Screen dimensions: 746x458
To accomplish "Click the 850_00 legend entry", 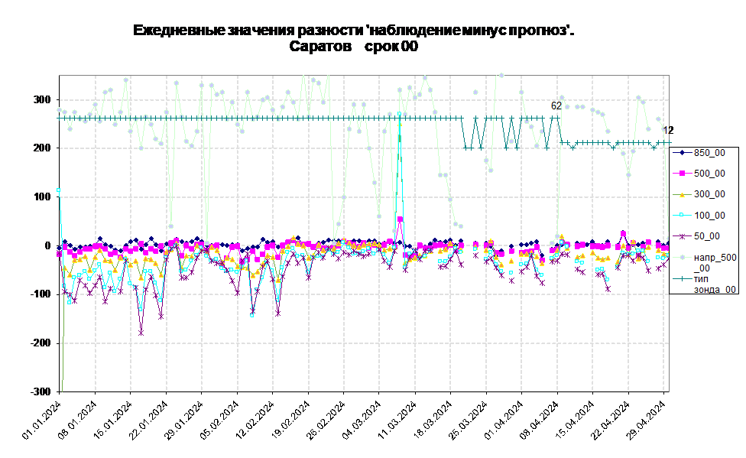I will (699, 153).
